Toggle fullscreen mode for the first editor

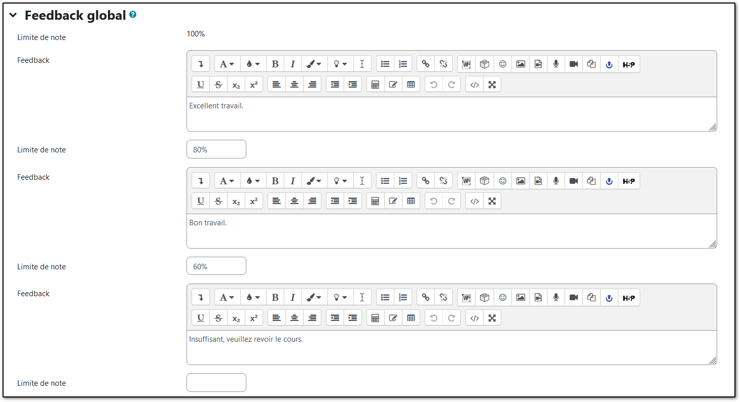tap(492, 84)
